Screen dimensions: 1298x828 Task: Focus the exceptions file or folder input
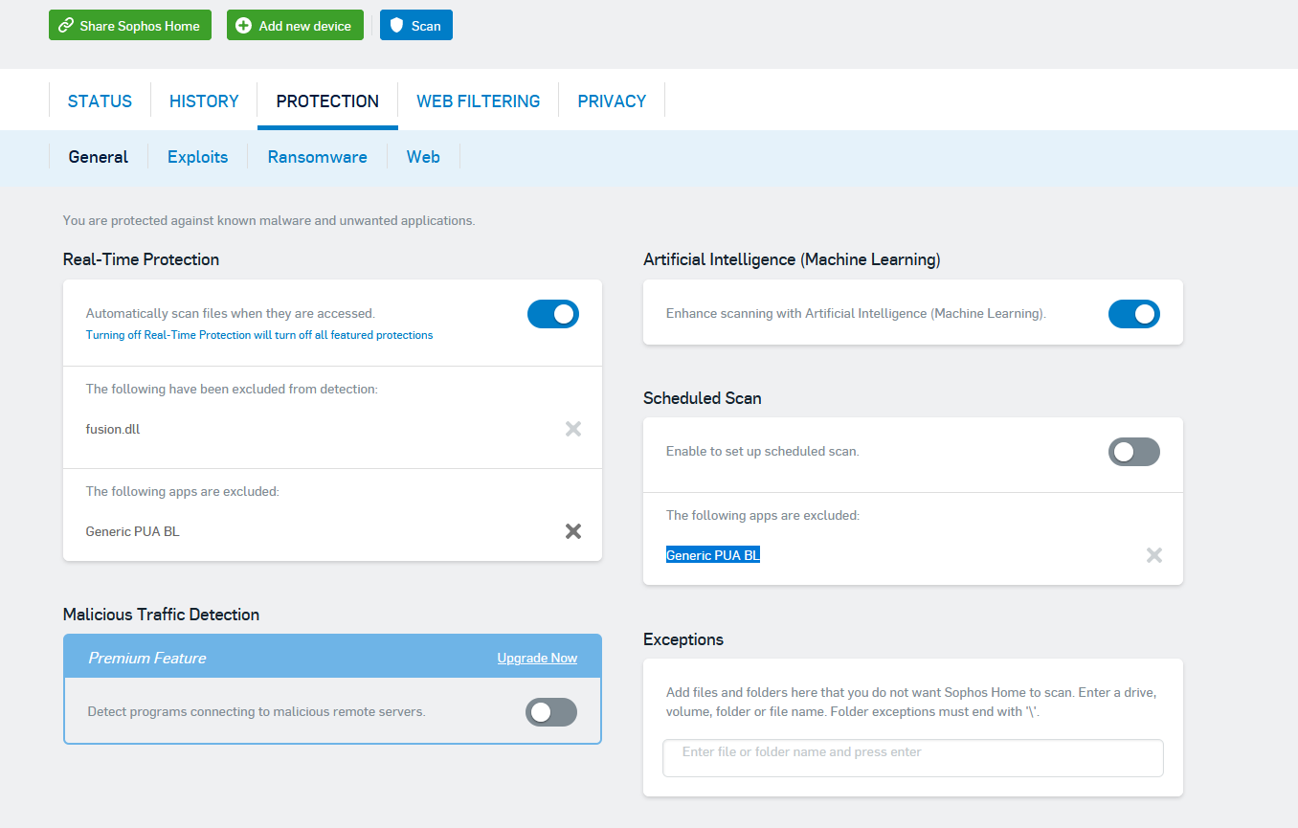[x=912, y=758]
